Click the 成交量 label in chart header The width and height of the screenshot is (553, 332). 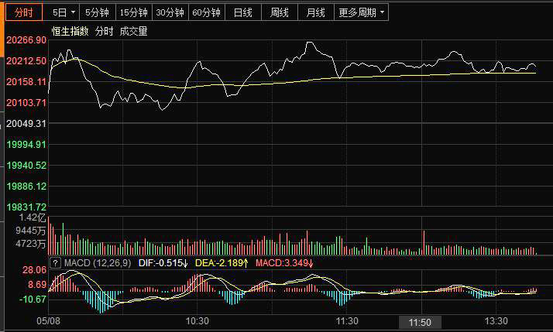(x=133, y=32)
